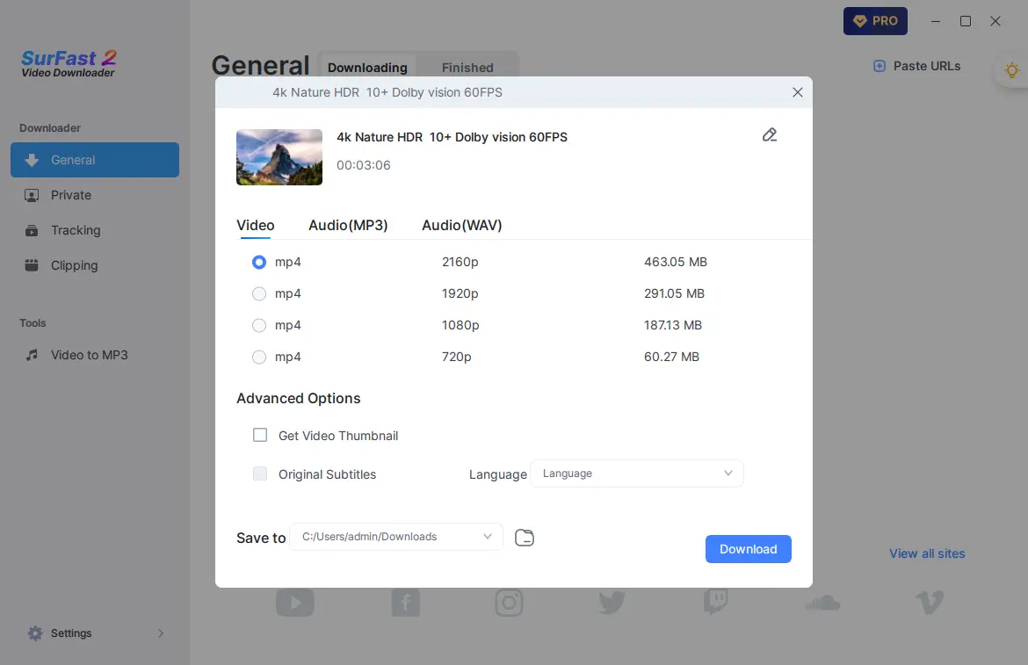Click the Paste URLs plus icon

tap(880, 66)
